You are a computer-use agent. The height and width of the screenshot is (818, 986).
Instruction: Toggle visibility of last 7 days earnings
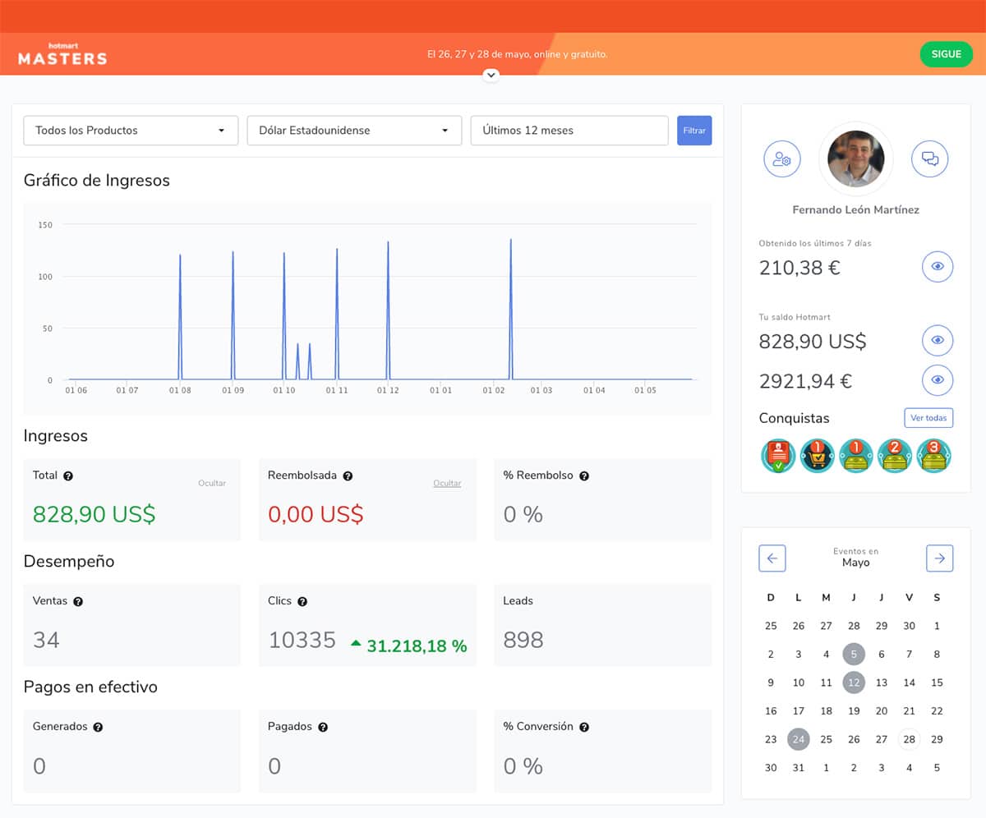938,267
